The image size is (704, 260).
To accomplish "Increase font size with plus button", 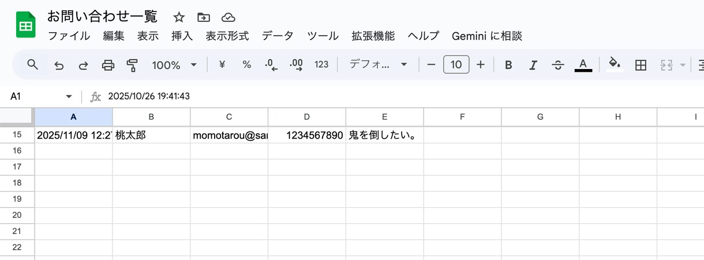I will (481, 65).
